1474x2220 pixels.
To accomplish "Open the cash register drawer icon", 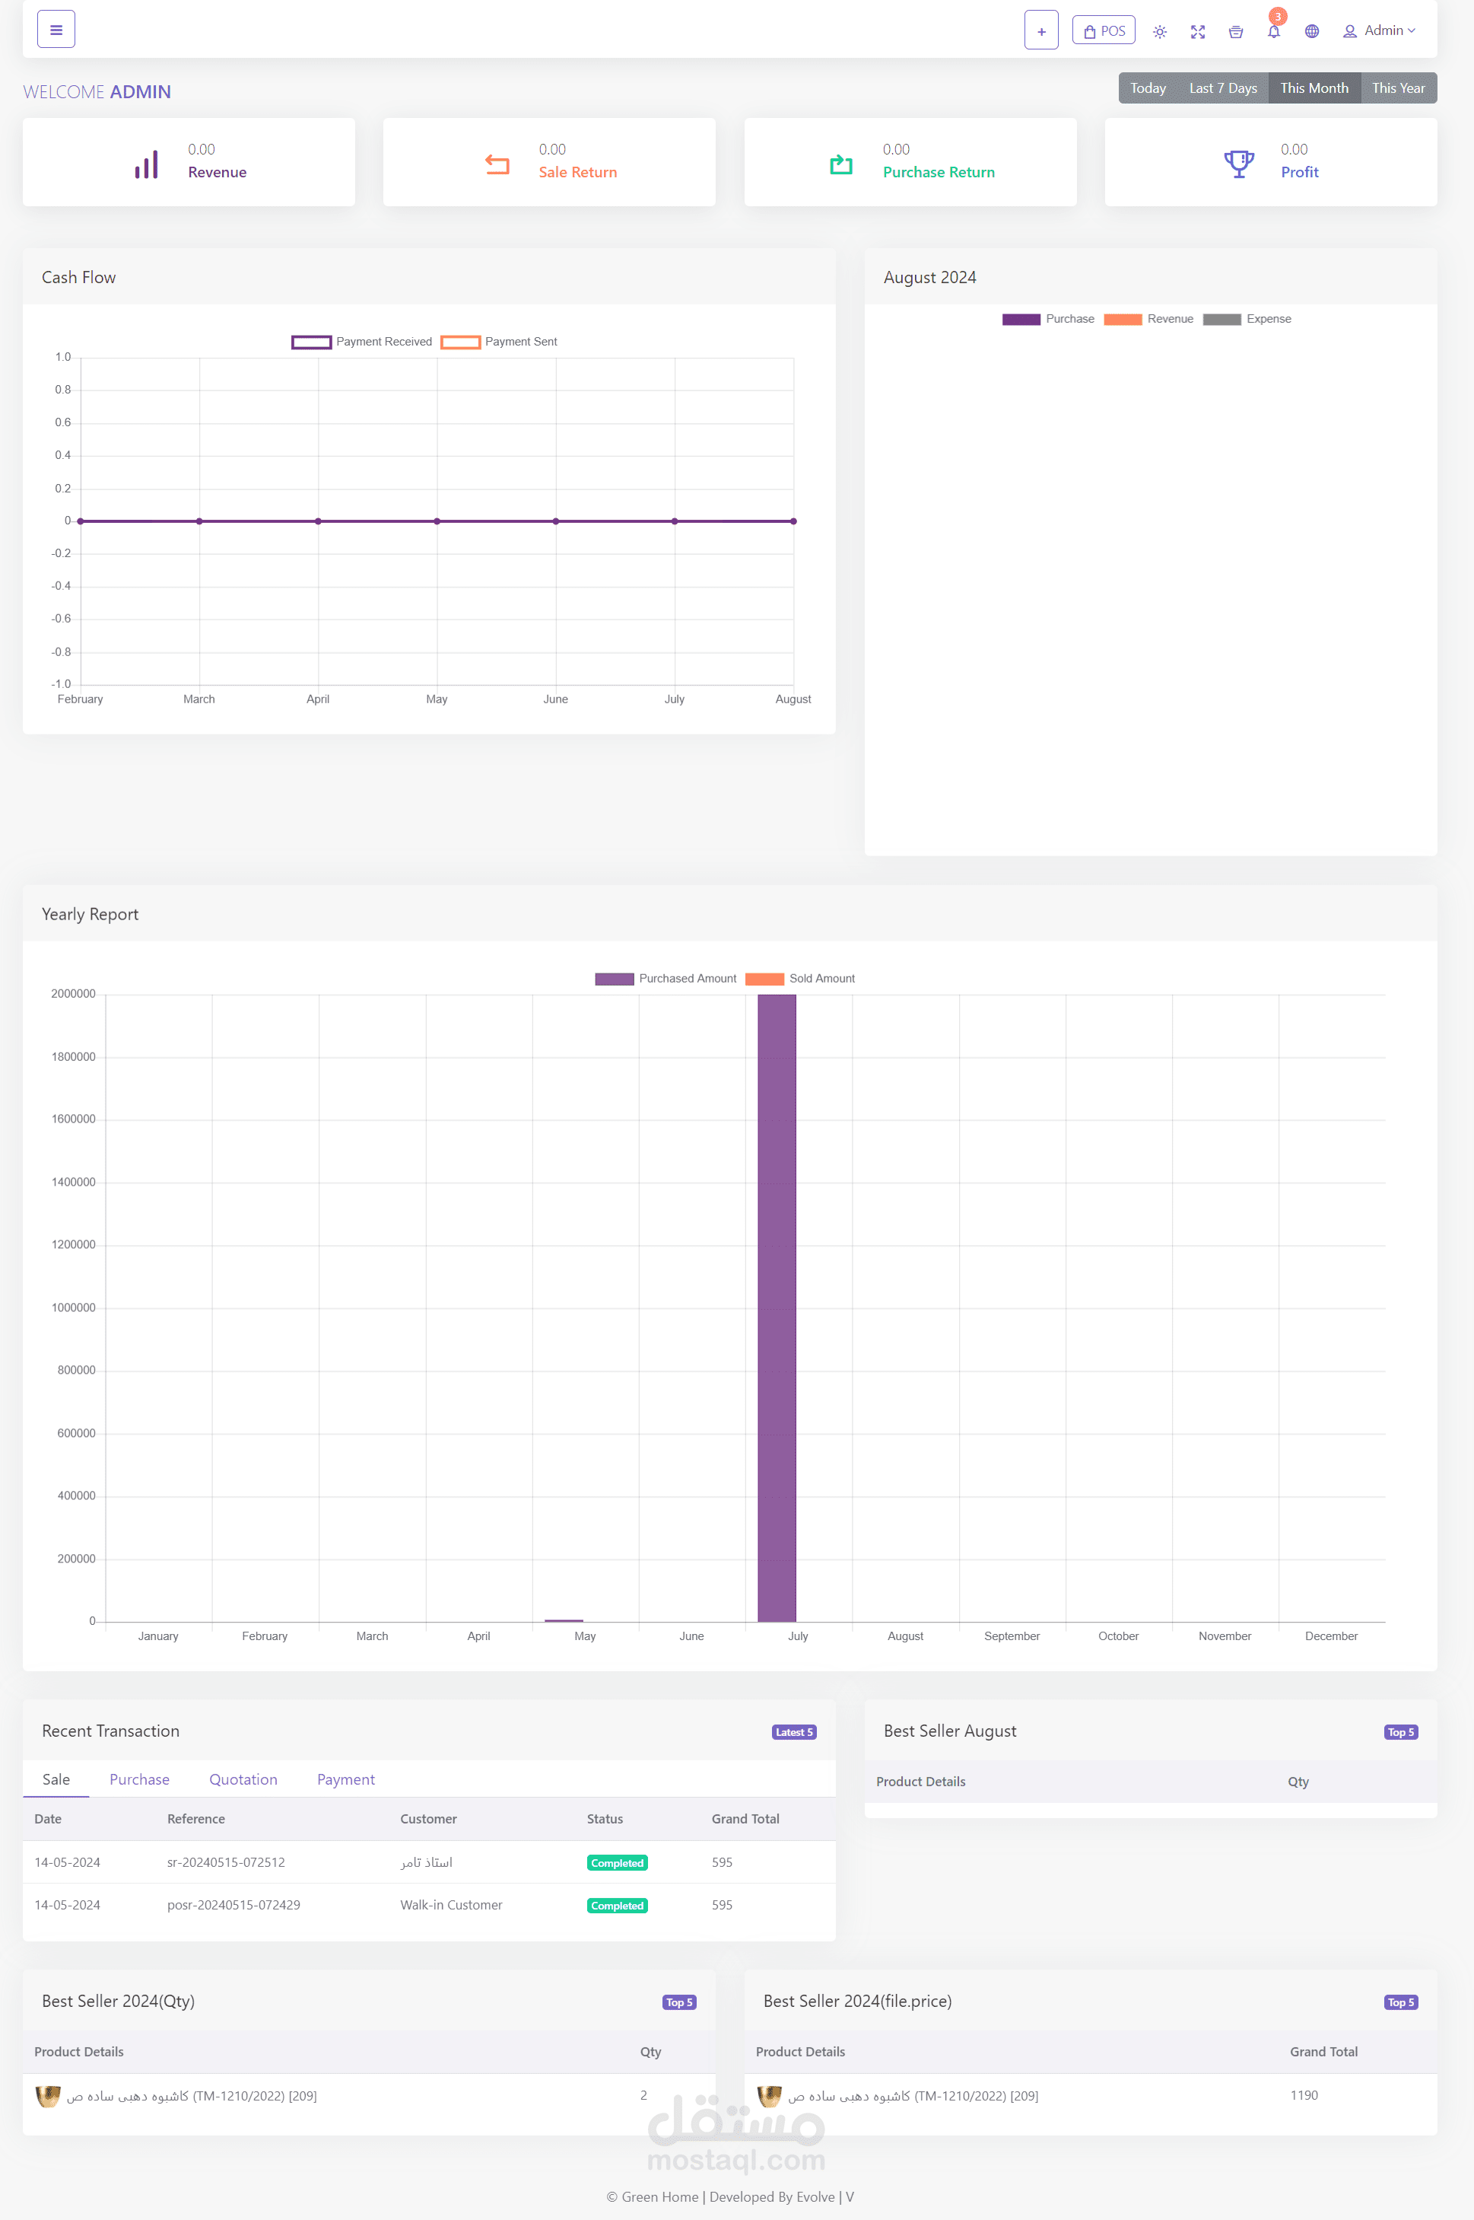I will 1235,31.
